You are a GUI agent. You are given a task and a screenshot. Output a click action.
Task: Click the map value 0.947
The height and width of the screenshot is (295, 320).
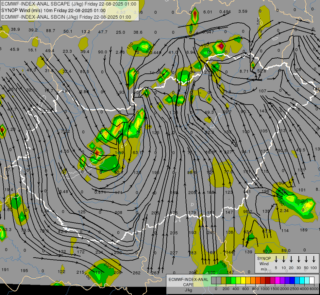point(208,32)
